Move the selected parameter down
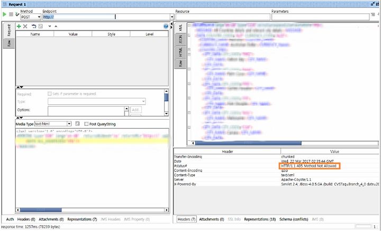Screen dimensions: 381x231 [x=50, y=26]
